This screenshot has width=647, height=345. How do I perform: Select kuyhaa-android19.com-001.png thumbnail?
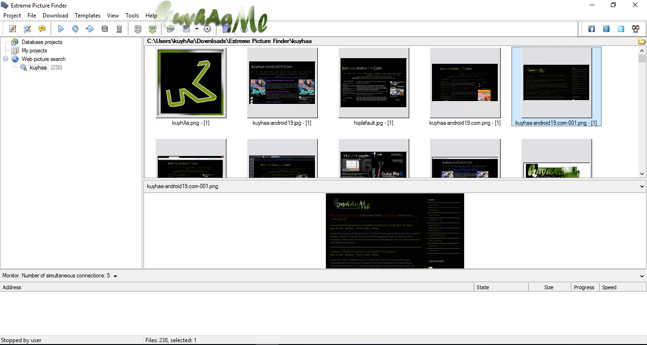(557, 83)
